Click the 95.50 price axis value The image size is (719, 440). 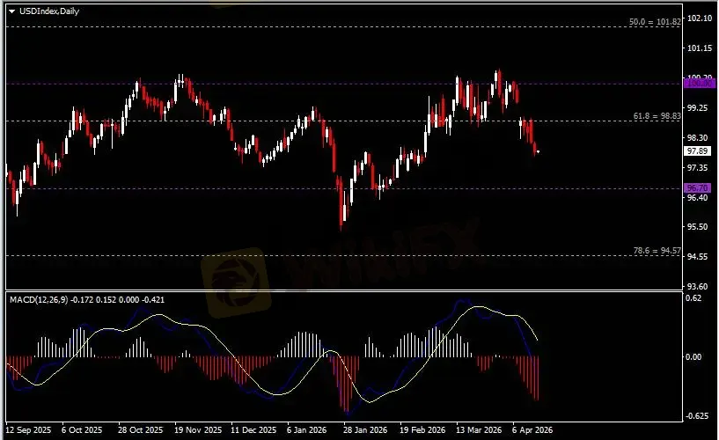(x=698, y=226)
